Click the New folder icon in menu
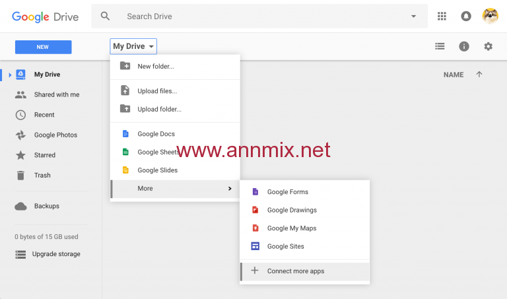Viewport: 507px width, 299px height. (125, 66)
